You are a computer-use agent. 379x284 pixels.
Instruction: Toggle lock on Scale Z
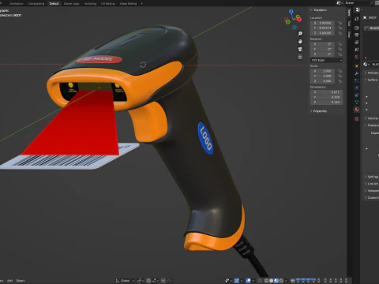pyautogui.click(x=340, y=81)
